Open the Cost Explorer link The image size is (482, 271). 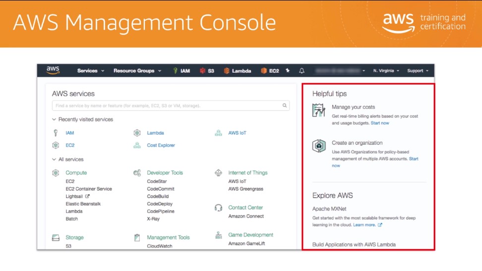click(x=161, y=145)
